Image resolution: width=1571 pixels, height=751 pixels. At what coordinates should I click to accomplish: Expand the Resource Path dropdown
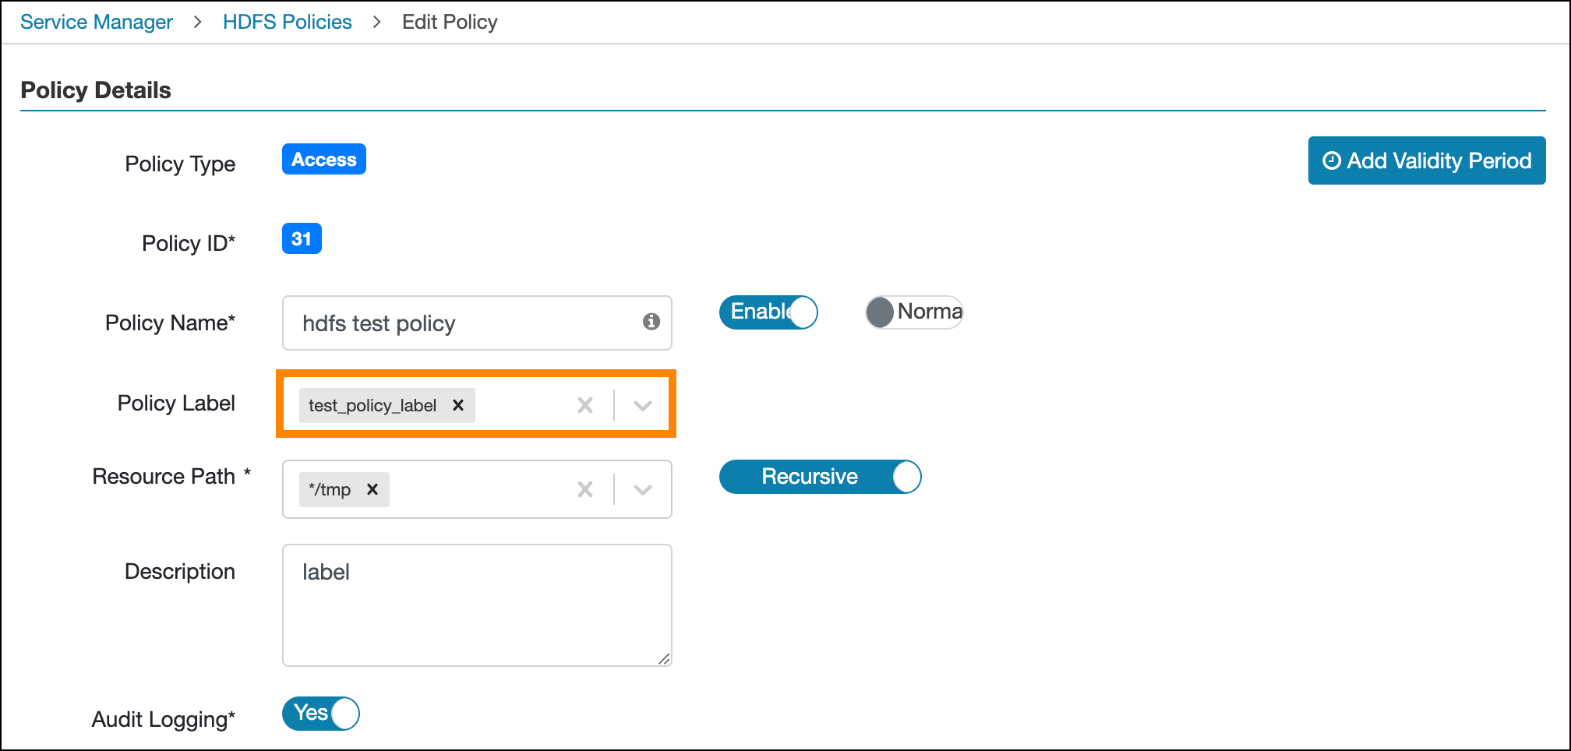(x=643, y=489)
